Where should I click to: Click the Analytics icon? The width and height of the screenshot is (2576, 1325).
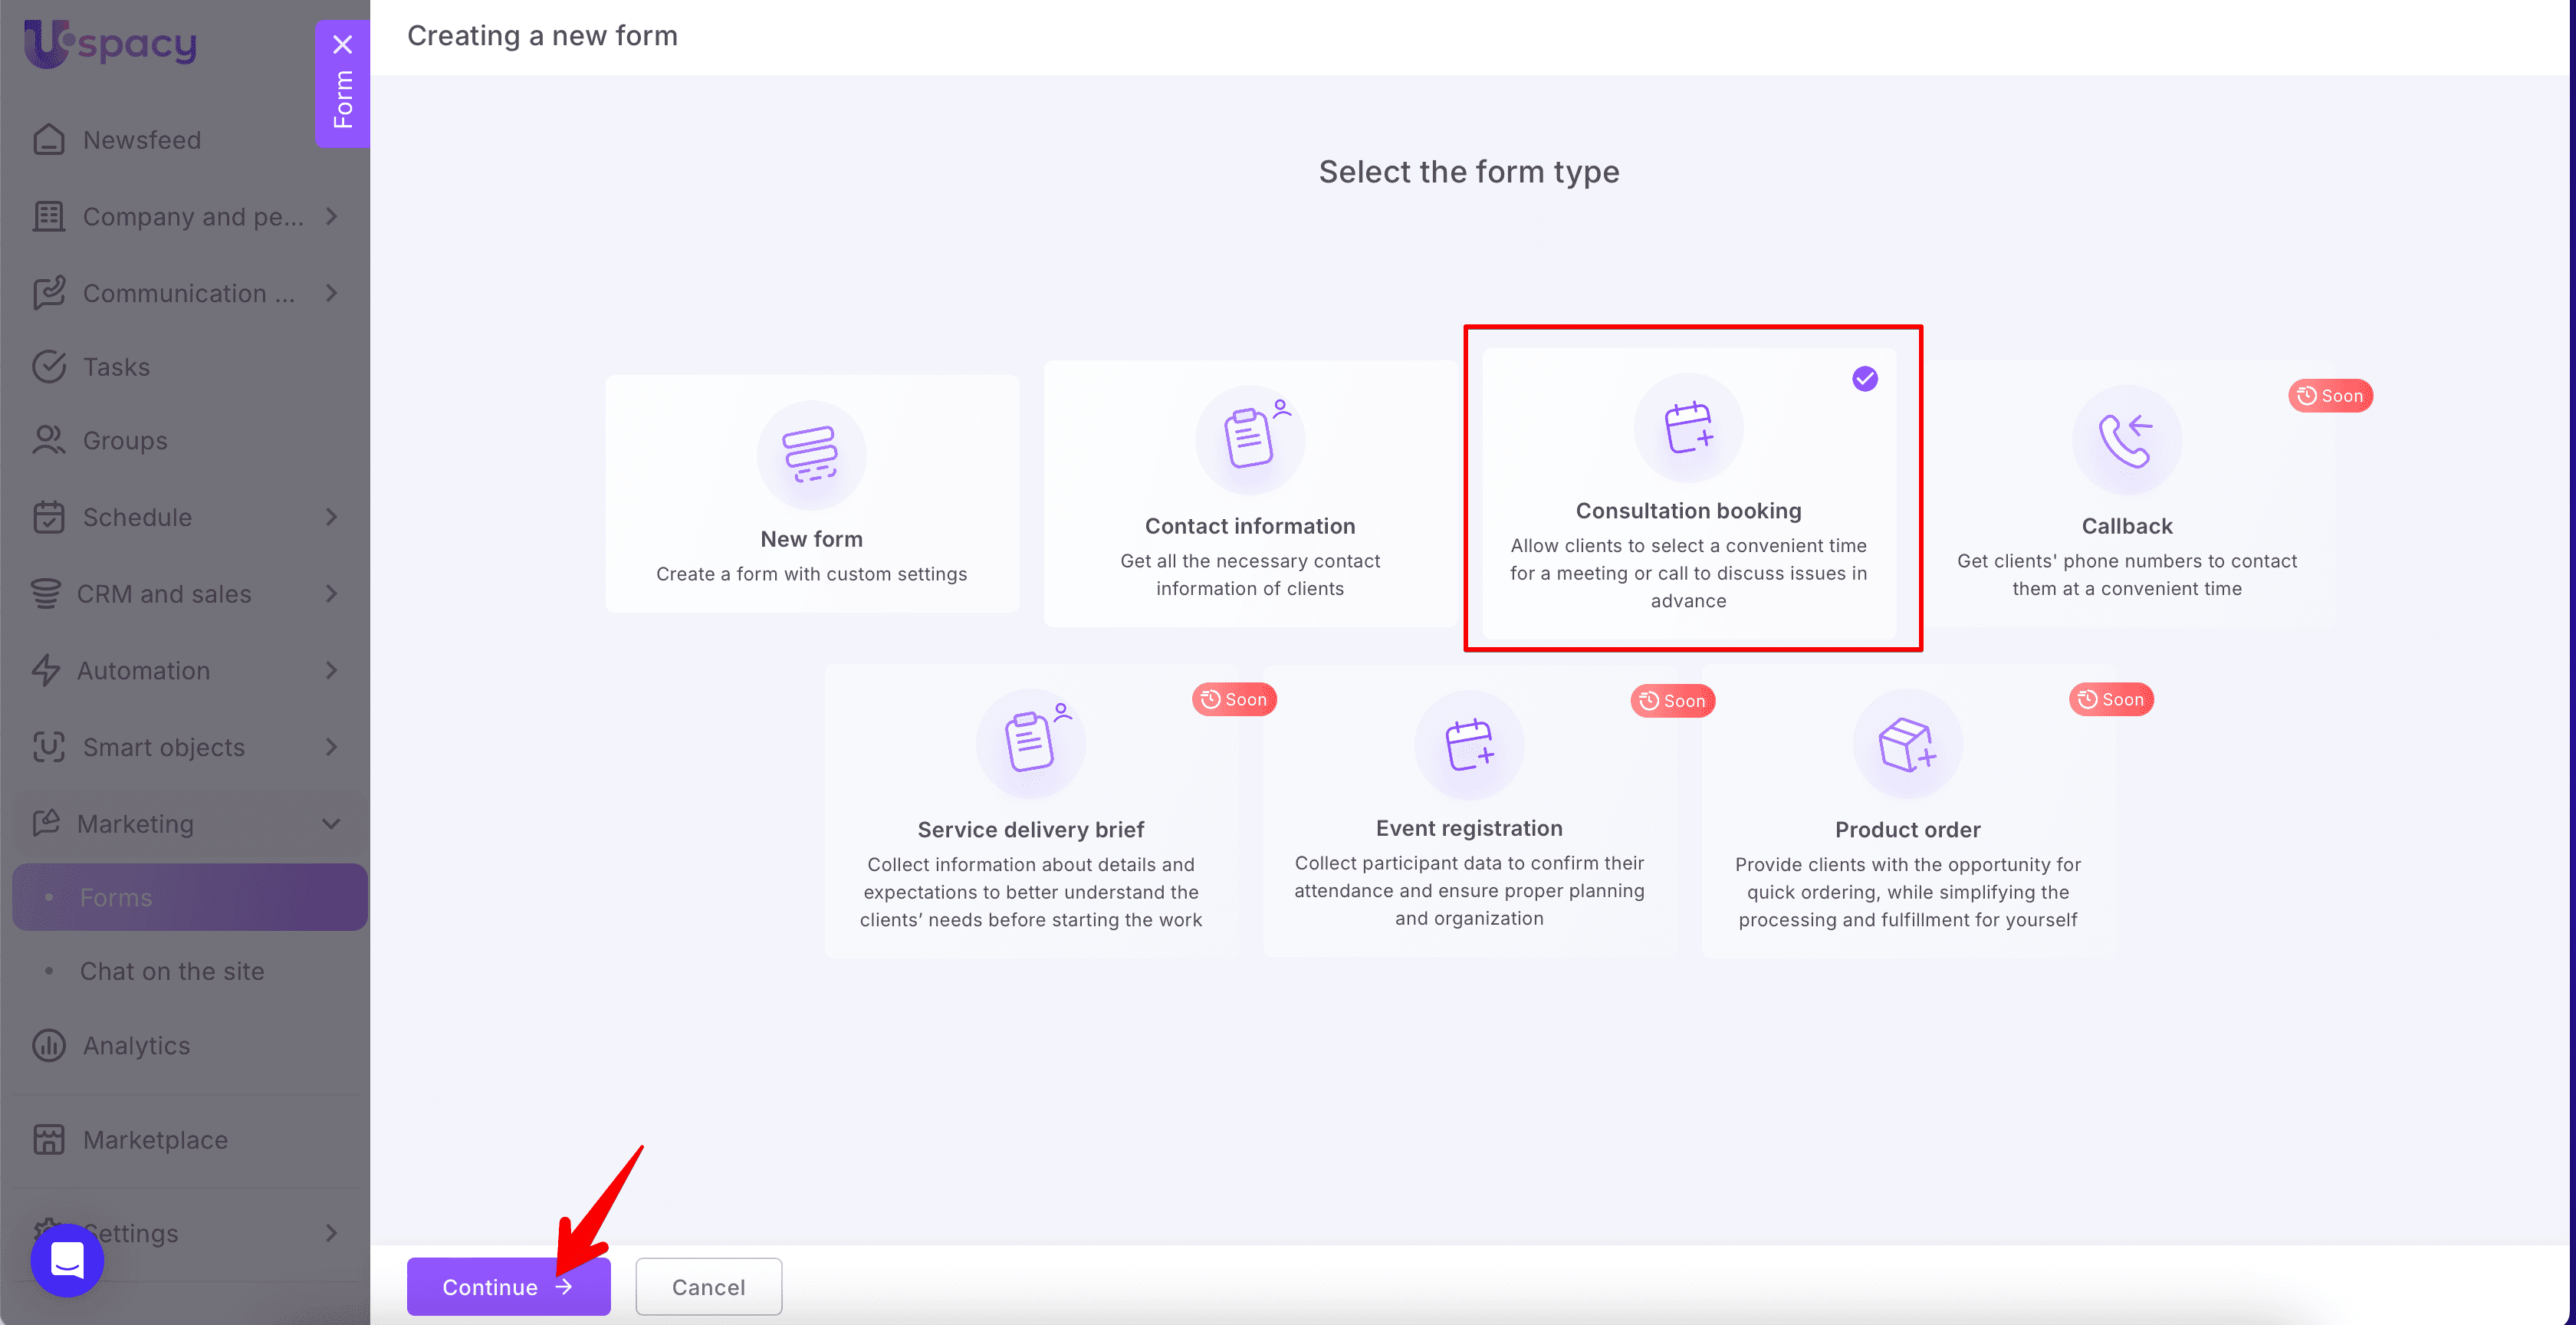pyautogui.click(x=49, y=1045)
